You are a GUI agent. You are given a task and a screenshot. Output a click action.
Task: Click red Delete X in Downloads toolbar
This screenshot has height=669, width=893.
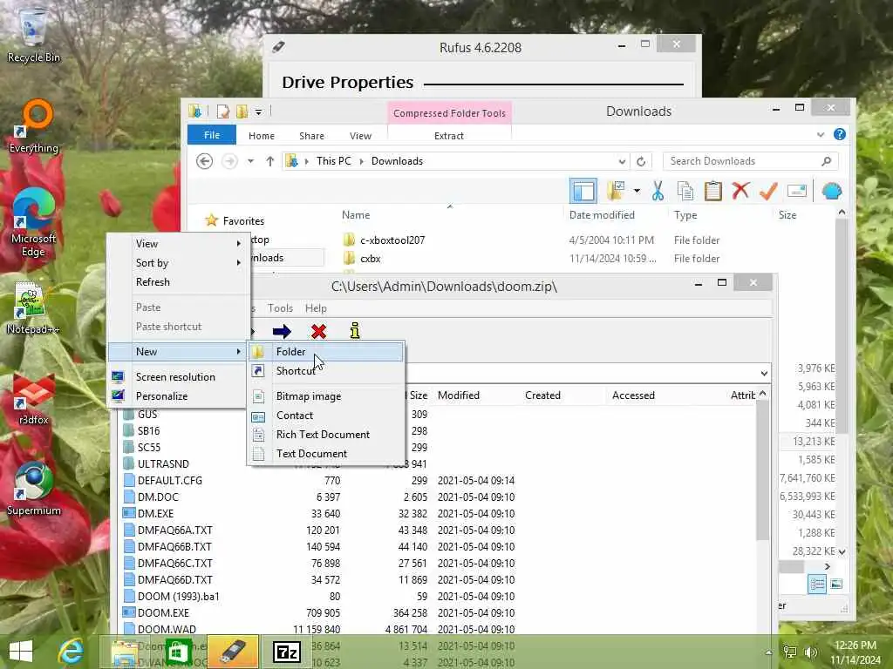pos(740,191)
